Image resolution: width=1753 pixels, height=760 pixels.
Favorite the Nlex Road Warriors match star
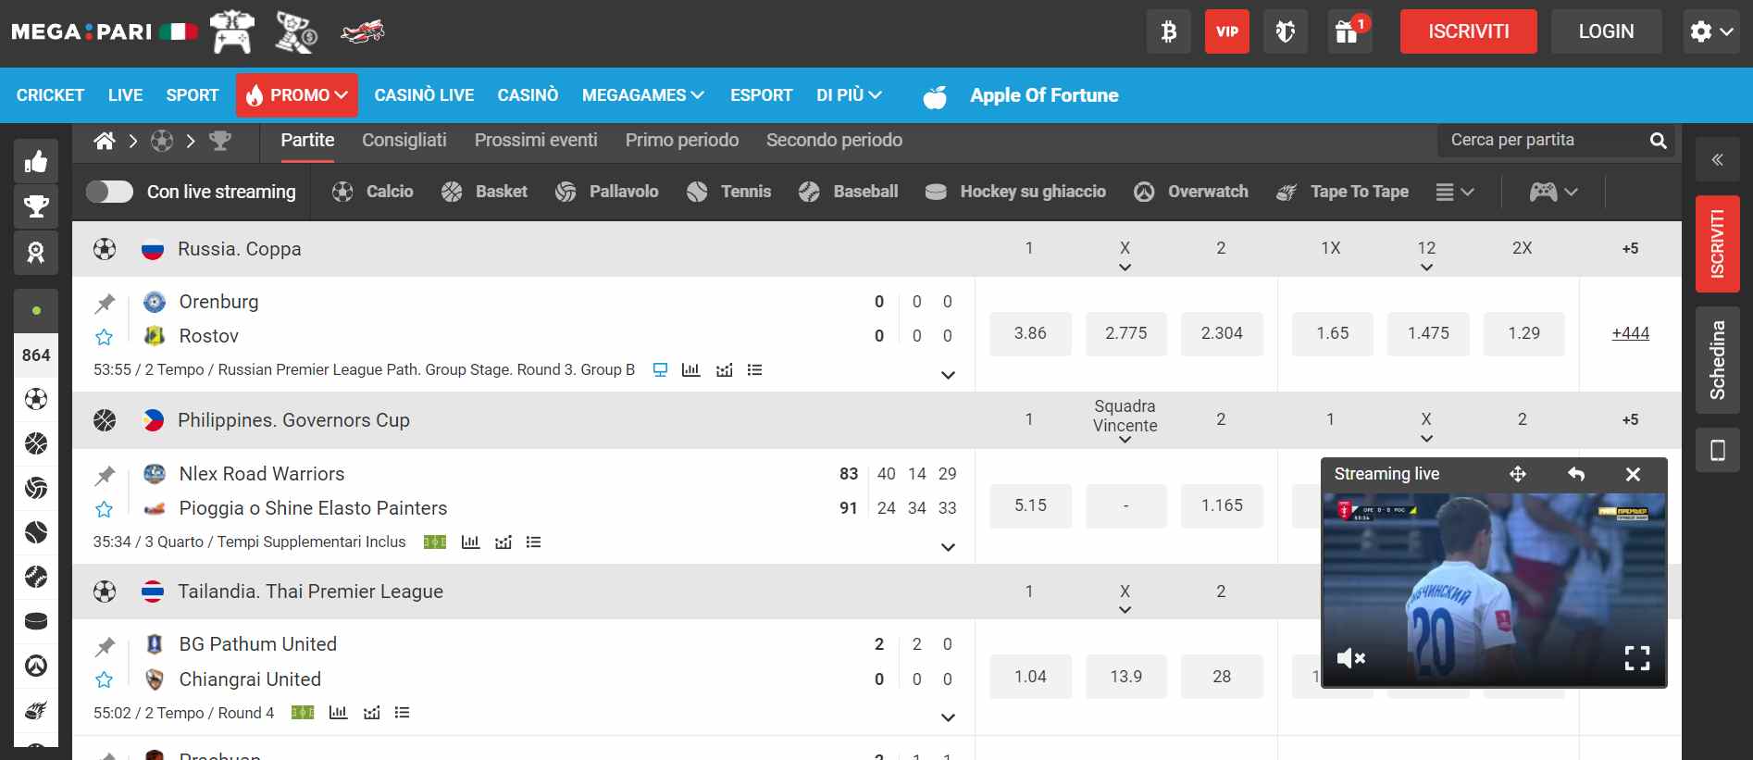(x=105, y=509)
